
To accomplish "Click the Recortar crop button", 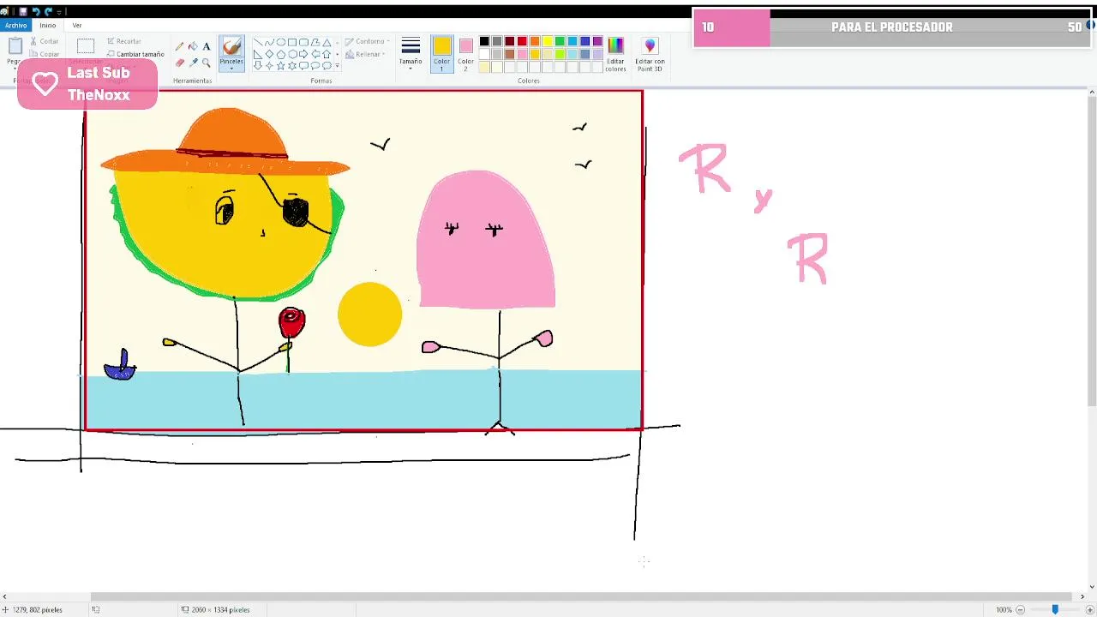I will (124, 41).
